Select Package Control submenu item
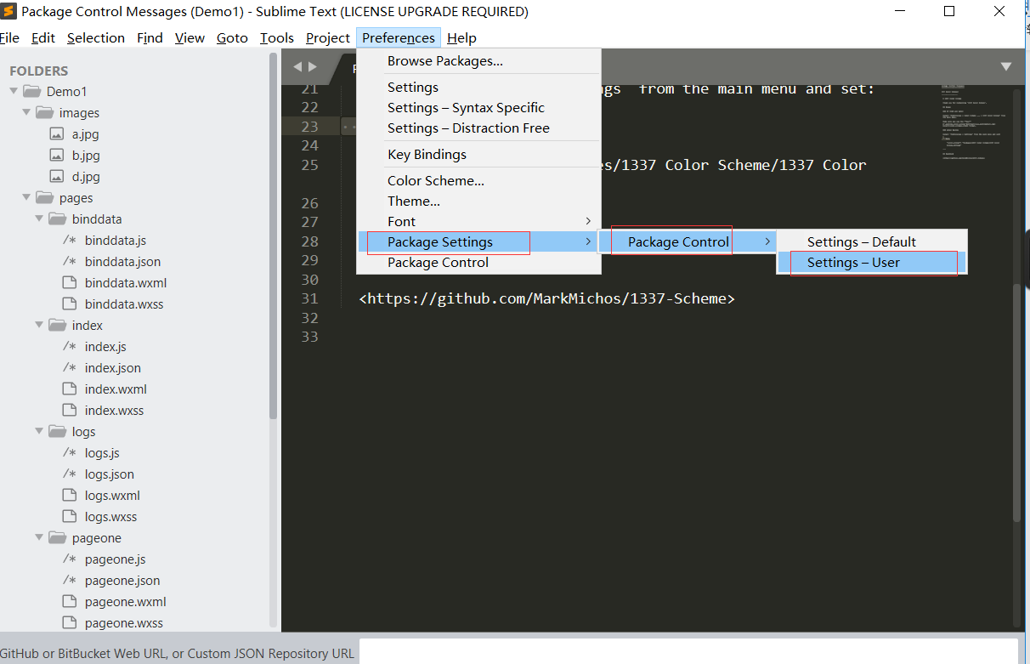 click(688, 241)
